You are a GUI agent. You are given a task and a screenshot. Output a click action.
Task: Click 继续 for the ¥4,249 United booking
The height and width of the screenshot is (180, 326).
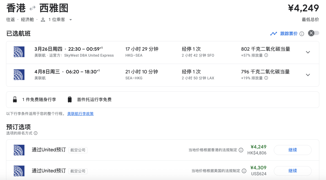point(292,150)
